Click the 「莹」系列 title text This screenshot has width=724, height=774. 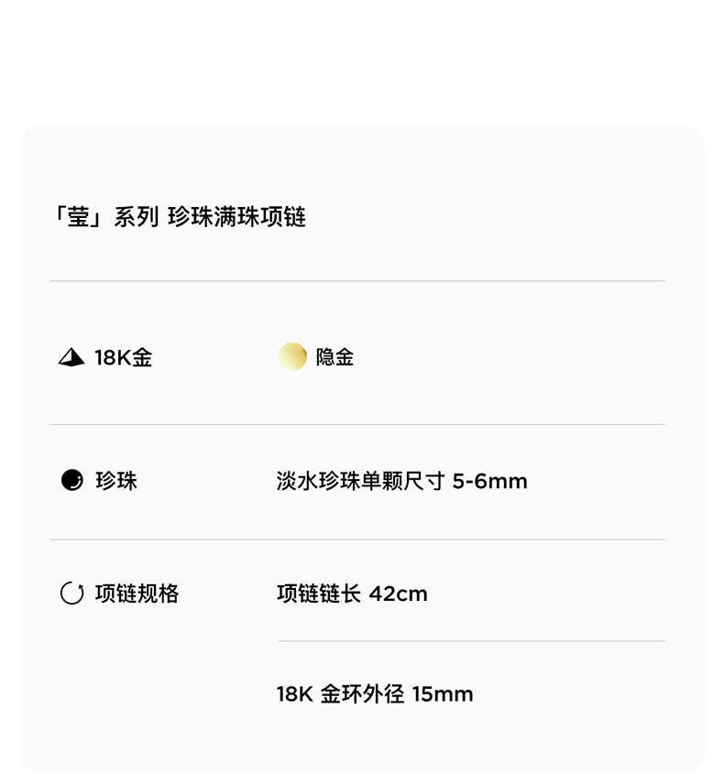click(x=104, y=217)
